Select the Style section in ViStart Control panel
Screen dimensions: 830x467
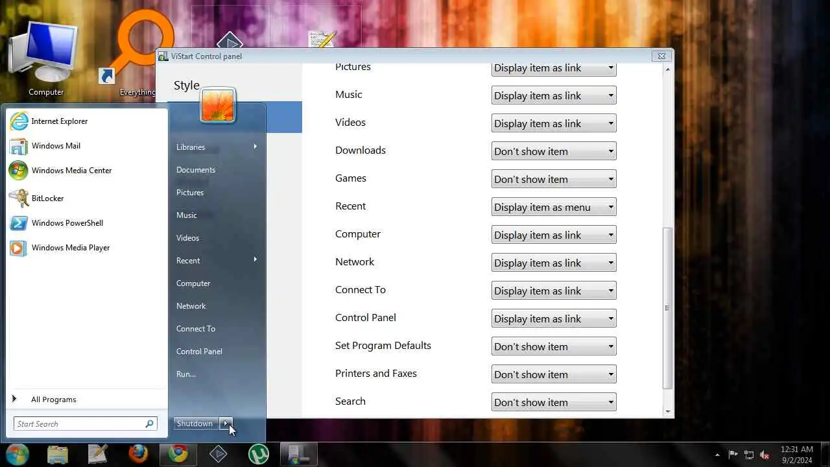tap(187, 86)
